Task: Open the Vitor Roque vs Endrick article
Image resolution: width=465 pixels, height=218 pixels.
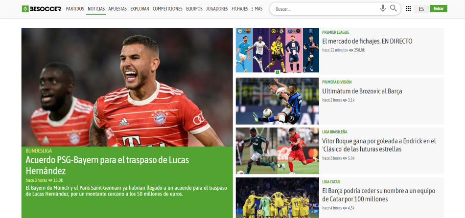Action: [379, 145]
